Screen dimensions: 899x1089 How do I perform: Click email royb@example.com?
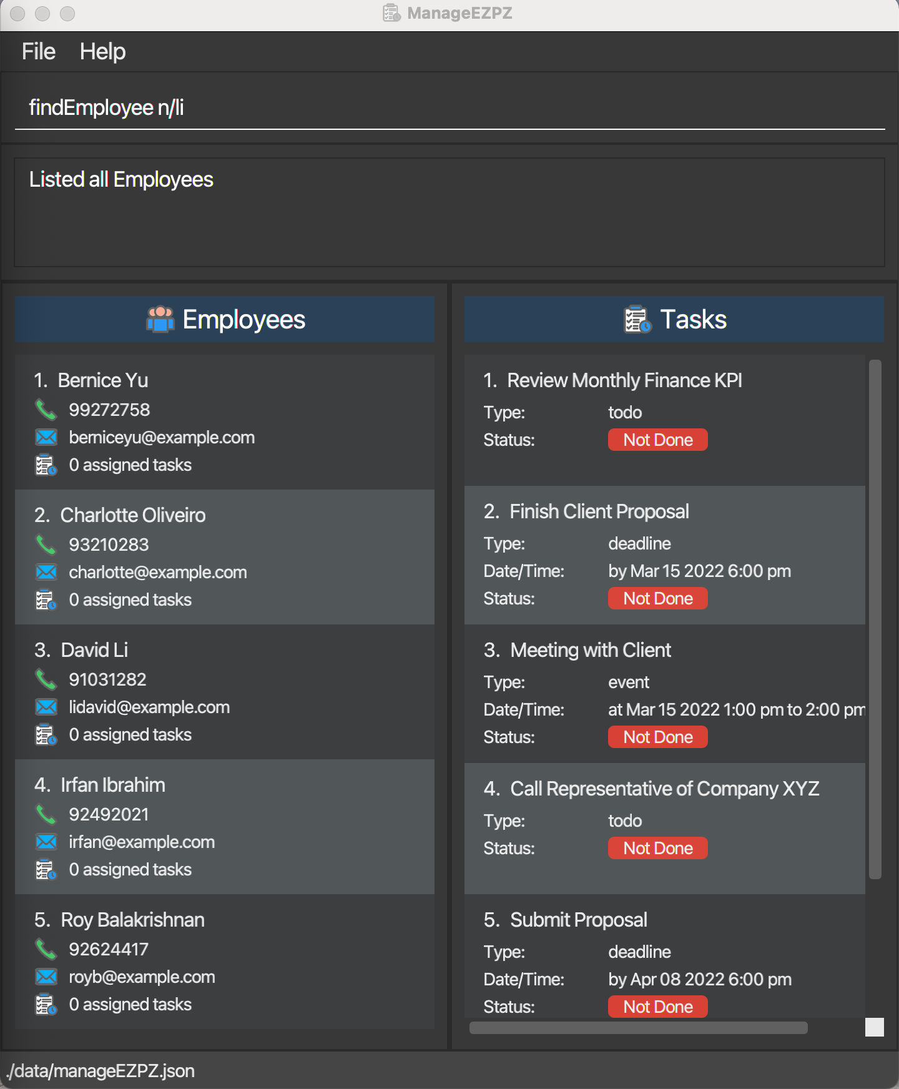pyautogui.click(x=142, y=977)
